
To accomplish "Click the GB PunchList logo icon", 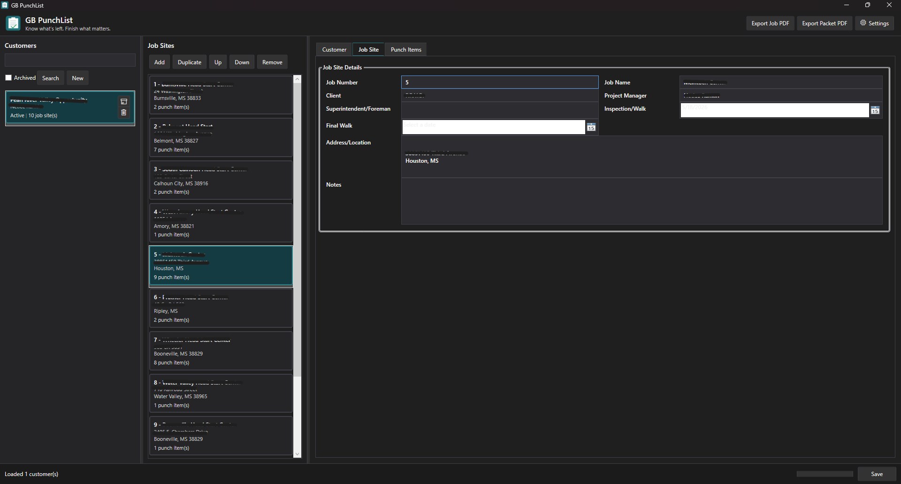I will pos(13,23).
